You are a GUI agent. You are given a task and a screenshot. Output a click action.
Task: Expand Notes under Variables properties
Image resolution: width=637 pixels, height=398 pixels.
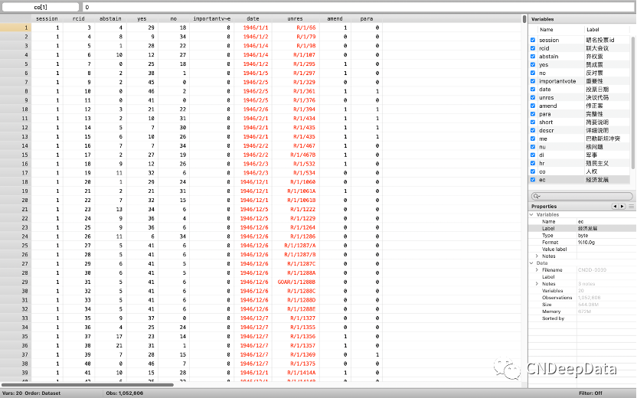(537, 256)
